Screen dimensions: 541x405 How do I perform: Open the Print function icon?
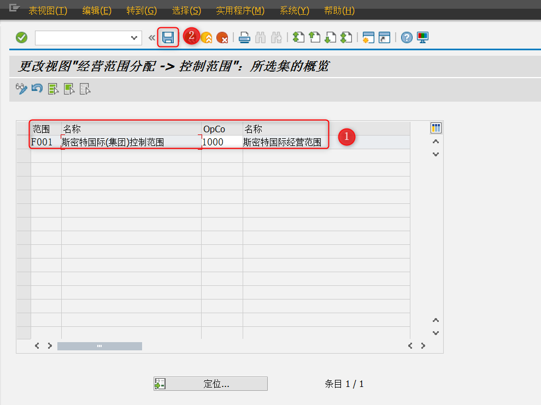(244, 37)
